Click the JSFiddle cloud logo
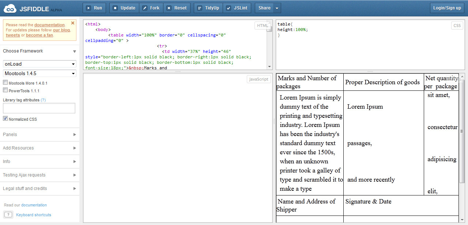Image resolution: width=468 pixels, height=225 pixels. click(11, 8)
